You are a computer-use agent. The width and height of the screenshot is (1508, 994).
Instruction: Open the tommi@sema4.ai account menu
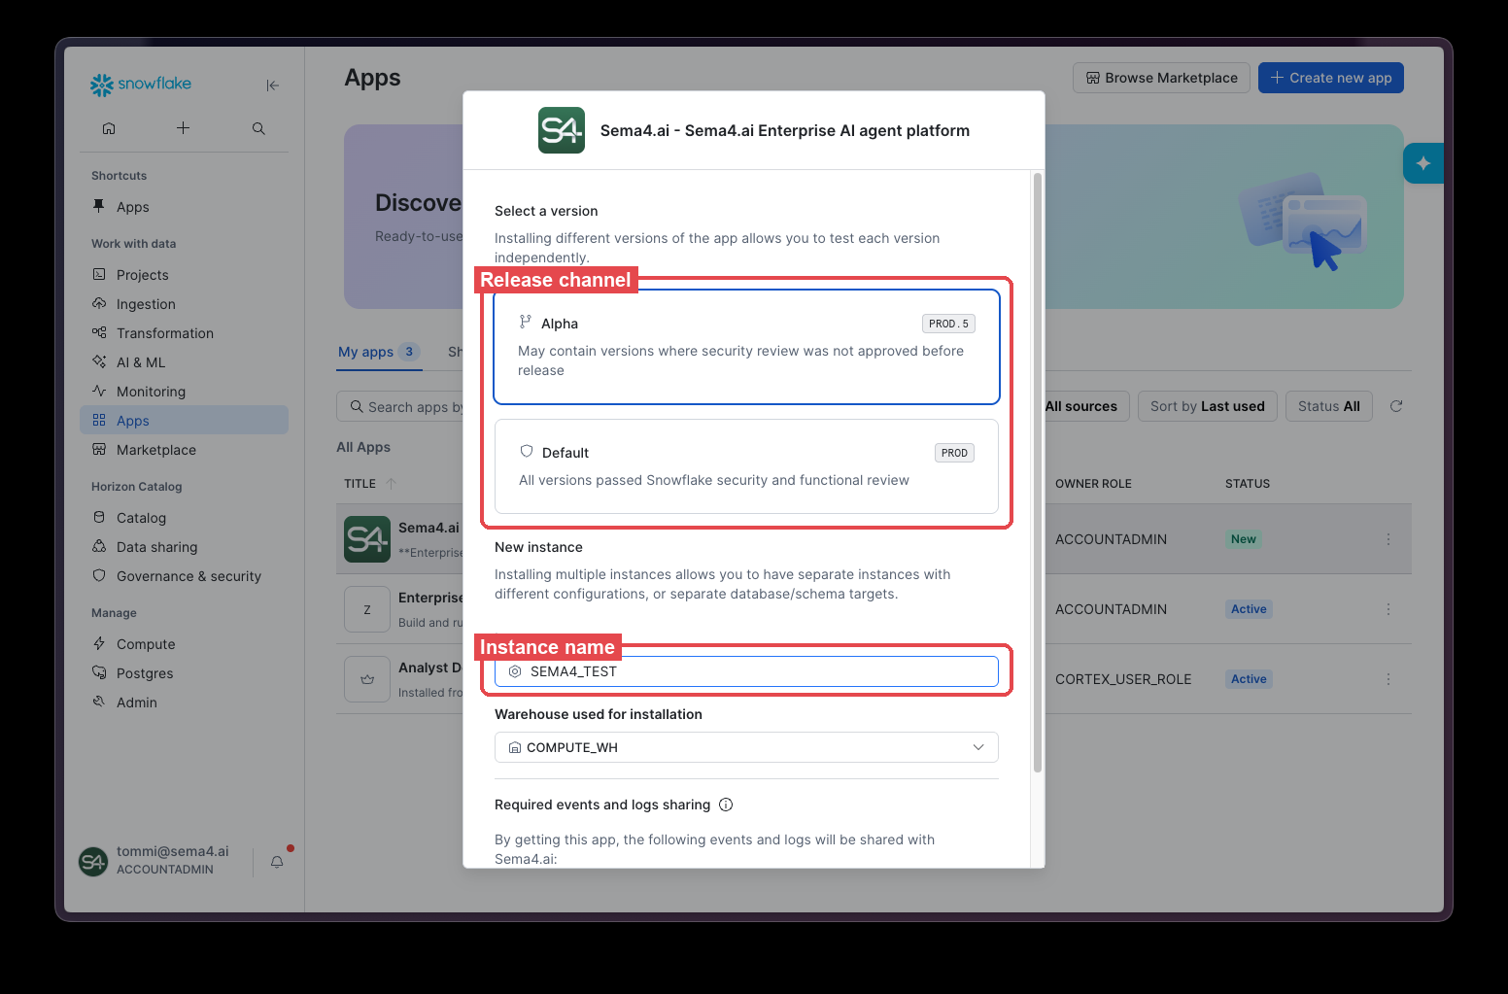click(x=155, y=861)
